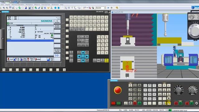Expand the toolbar view-mode dropdown arrow

pos(32,8)
